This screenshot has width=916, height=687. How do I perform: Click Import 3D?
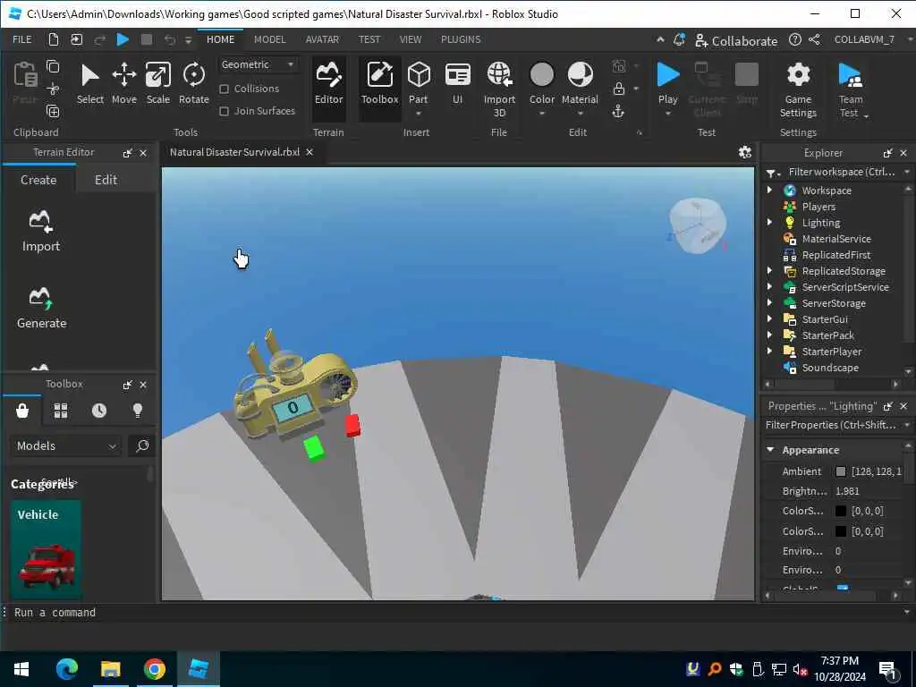[x=499, y=89]
